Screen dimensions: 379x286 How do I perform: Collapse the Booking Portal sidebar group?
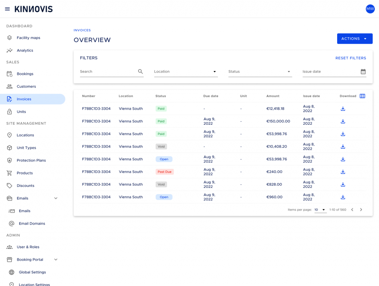(56, 260)
